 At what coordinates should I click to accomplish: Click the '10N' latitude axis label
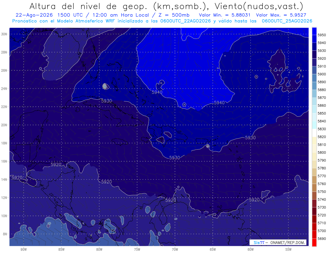click(4, 216)
